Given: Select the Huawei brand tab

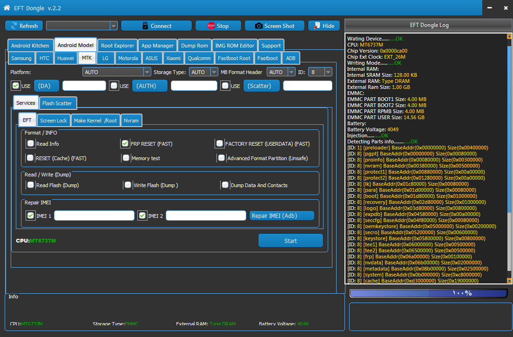Looking at the screenshot, I should click(66, 58).
